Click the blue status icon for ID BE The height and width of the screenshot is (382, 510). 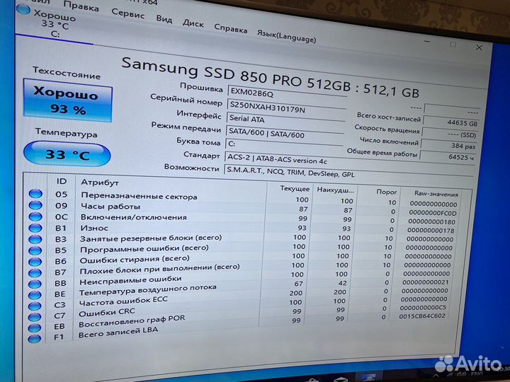(x=35, y=295)
